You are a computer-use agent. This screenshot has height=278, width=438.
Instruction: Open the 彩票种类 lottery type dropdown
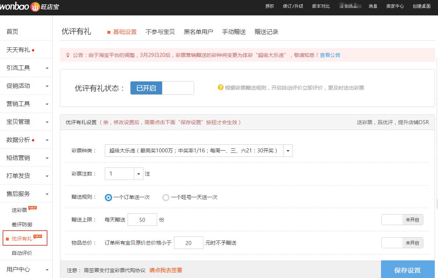[288, 150]
